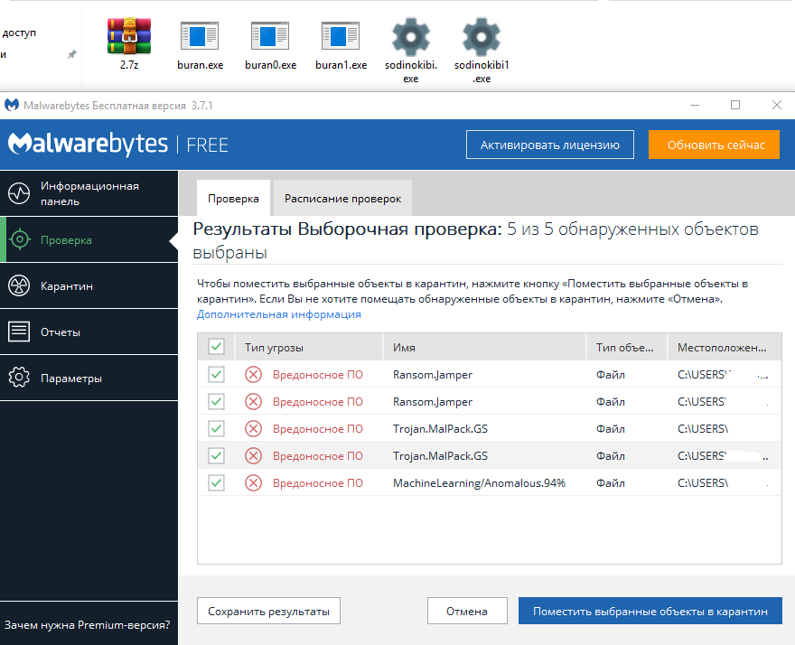The width and height of the screenshot is (795, 645).
Task: Click Зачем нужна Premium-версия? link
Action: 88,625
